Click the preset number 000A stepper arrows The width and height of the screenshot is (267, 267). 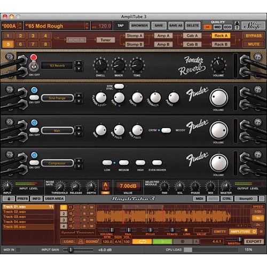(20, 26)
